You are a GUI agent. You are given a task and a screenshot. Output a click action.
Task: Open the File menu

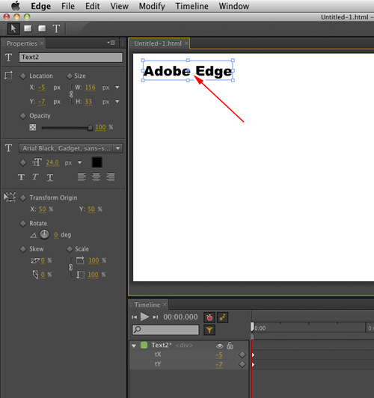pyautogui.click(x=68, y=6)
